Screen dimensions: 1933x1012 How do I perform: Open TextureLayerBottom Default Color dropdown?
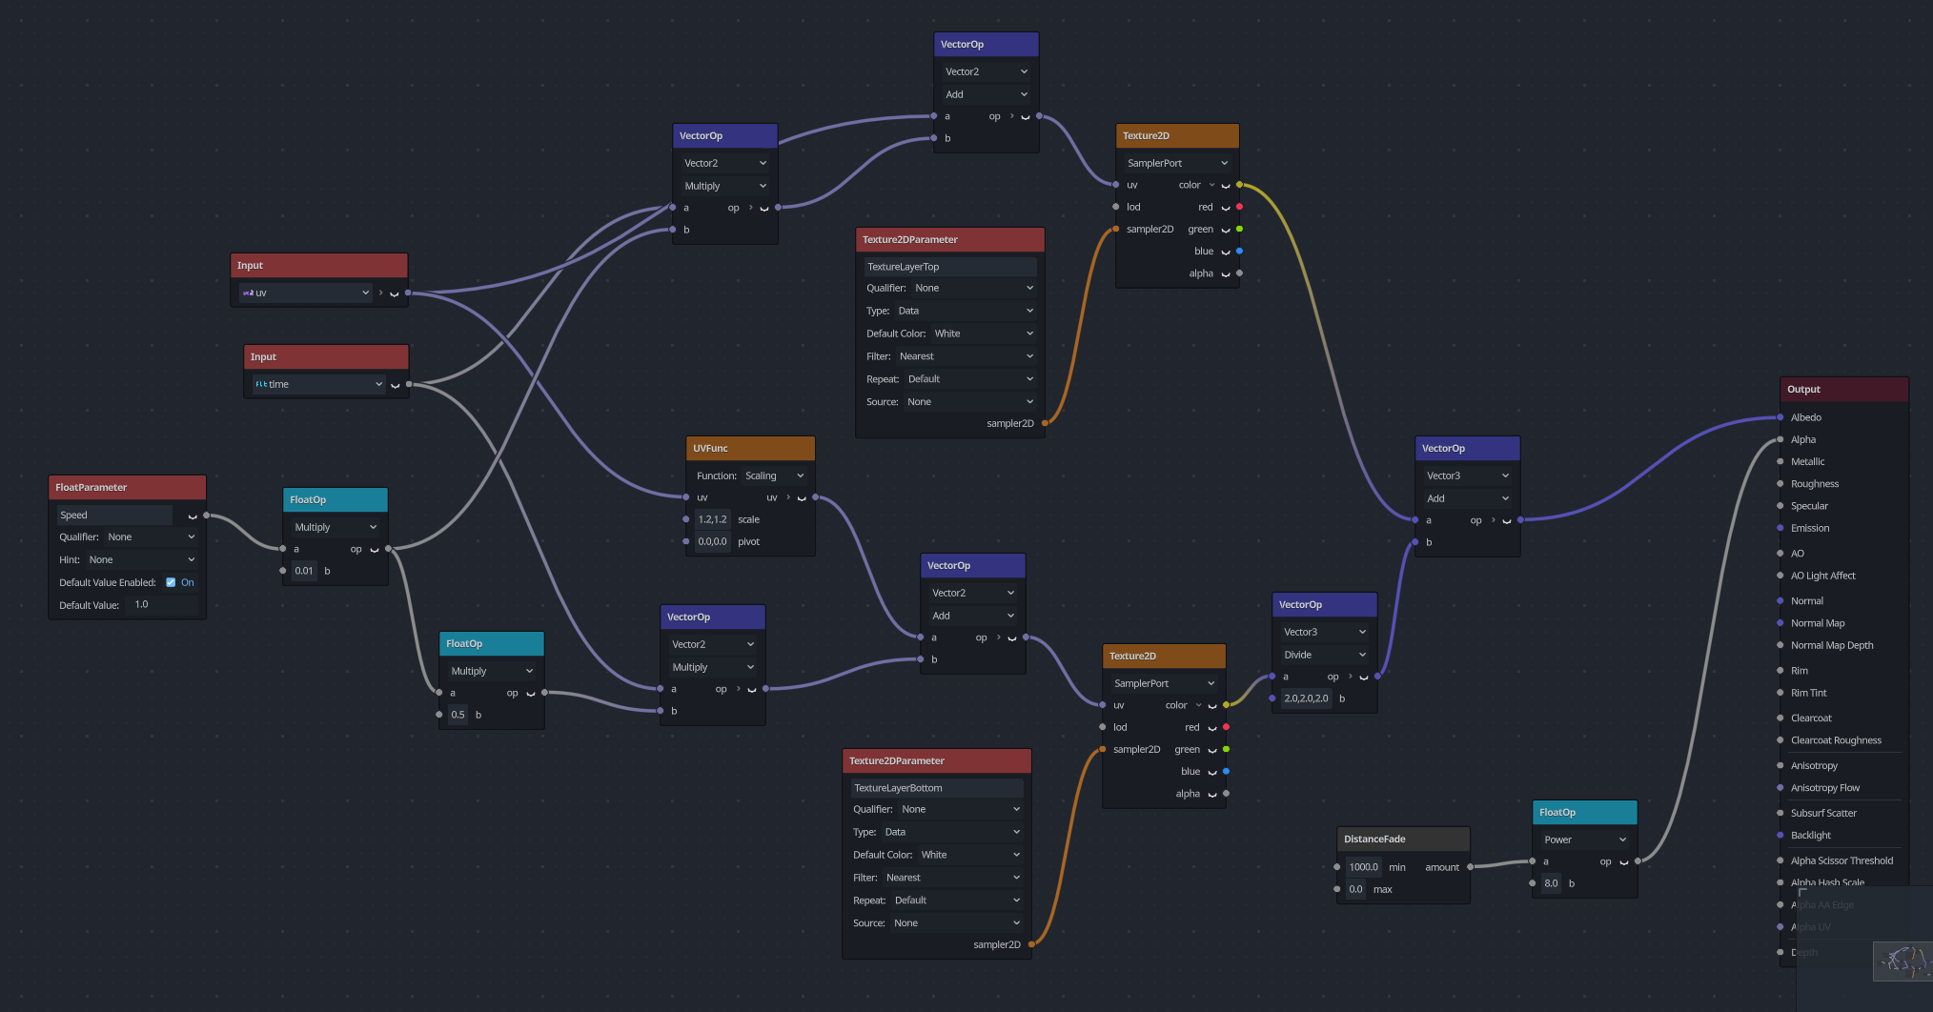pyautogui.click(x=970, y=855)
